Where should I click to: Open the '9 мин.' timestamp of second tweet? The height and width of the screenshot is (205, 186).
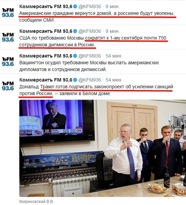click(x=113, y=31)
